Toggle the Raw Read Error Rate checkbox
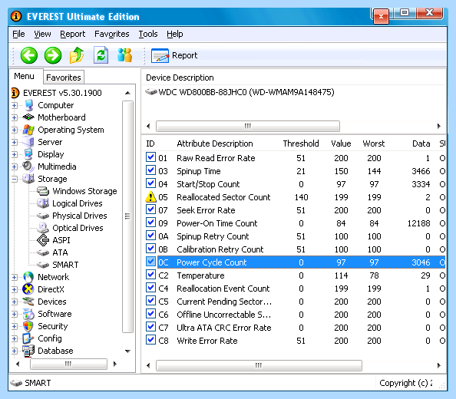456x399 pixels. [150, 157]
